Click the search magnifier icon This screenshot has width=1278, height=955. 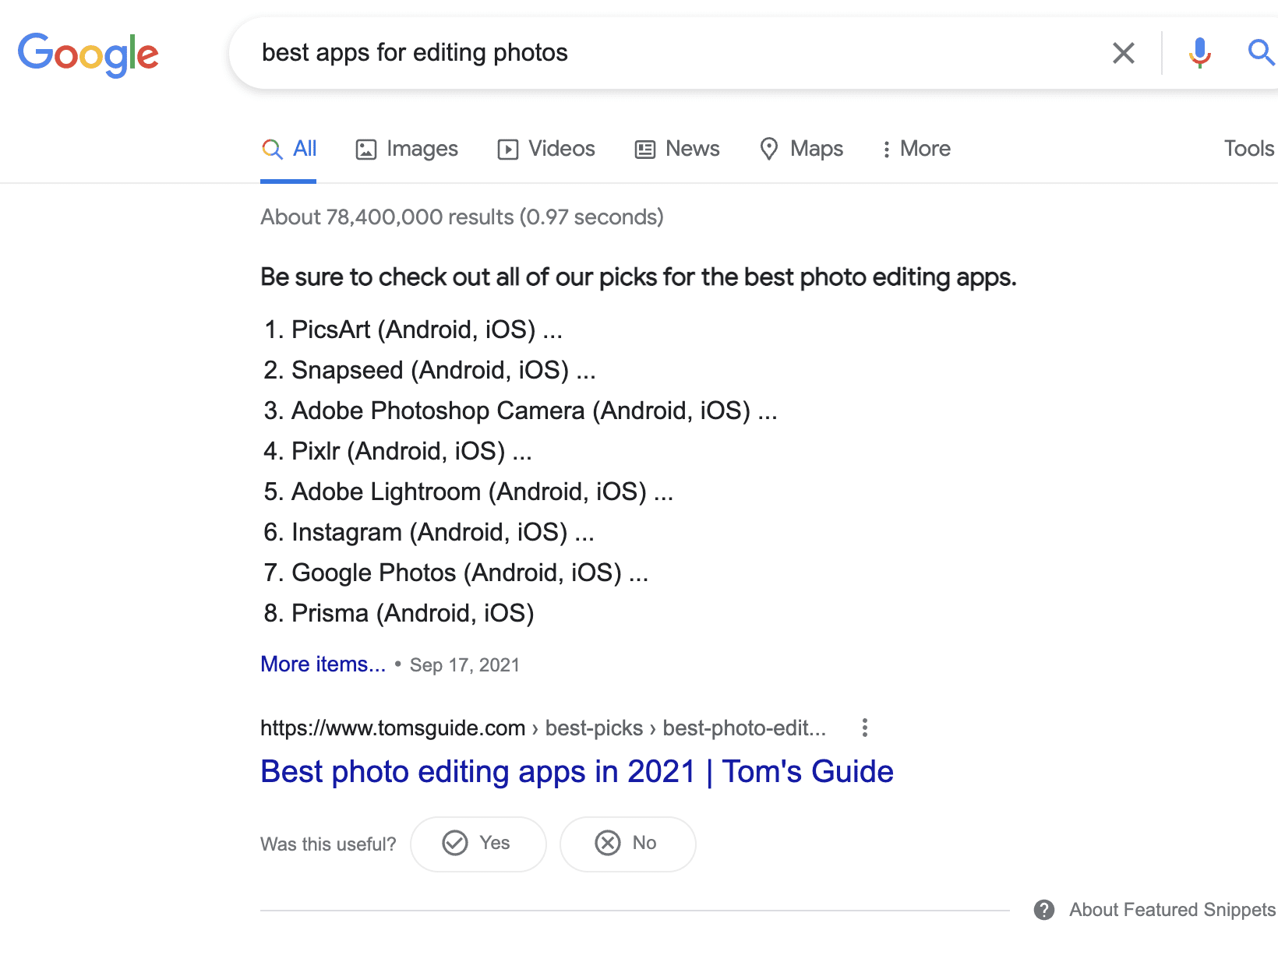pos(1259,53)
